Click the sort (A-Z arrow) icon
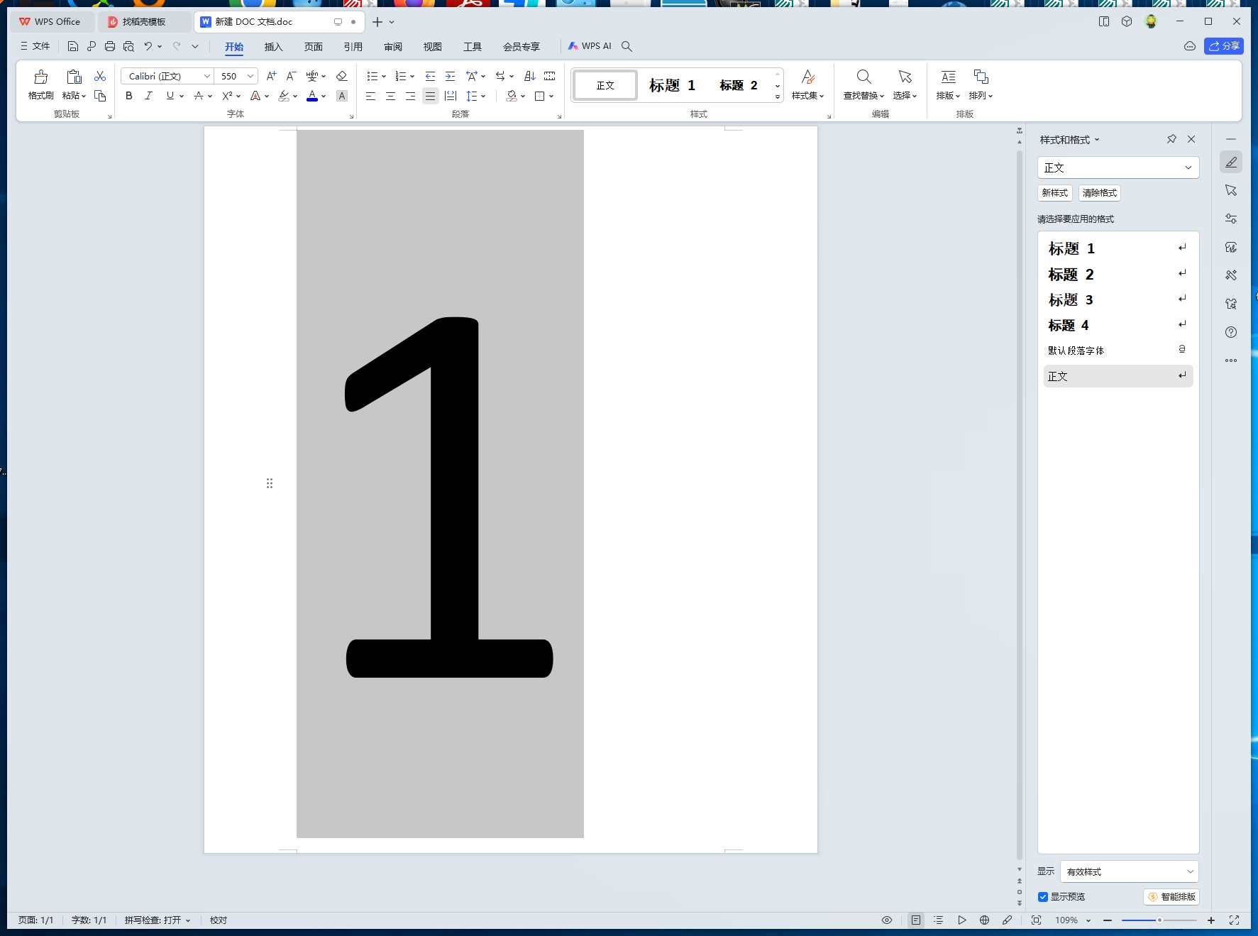The height and width of the screenshot is (936, 1258). point(529,76)
